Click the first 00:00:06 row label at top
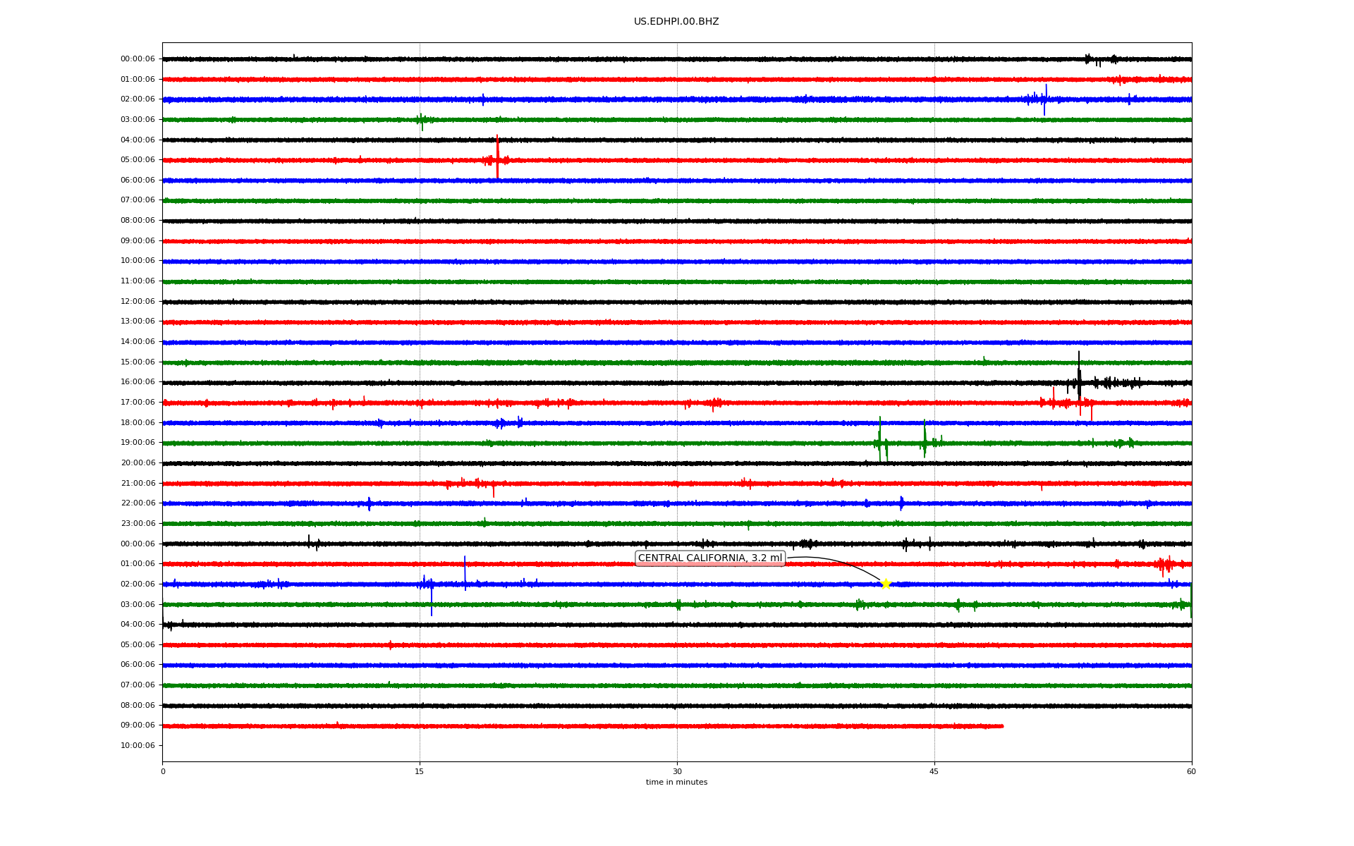The image size is (1354, 846). click(x=138, y=59)
